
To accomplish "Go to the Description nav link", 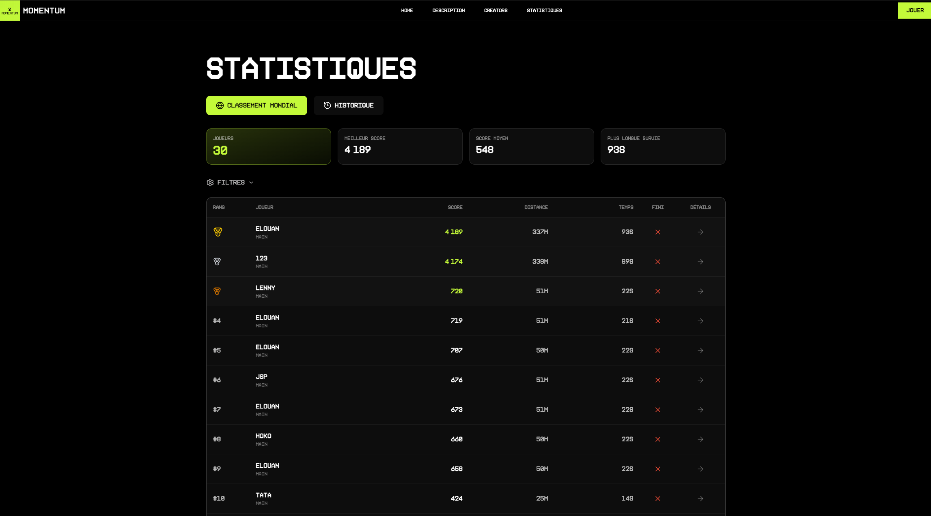I will coord(448,11).
